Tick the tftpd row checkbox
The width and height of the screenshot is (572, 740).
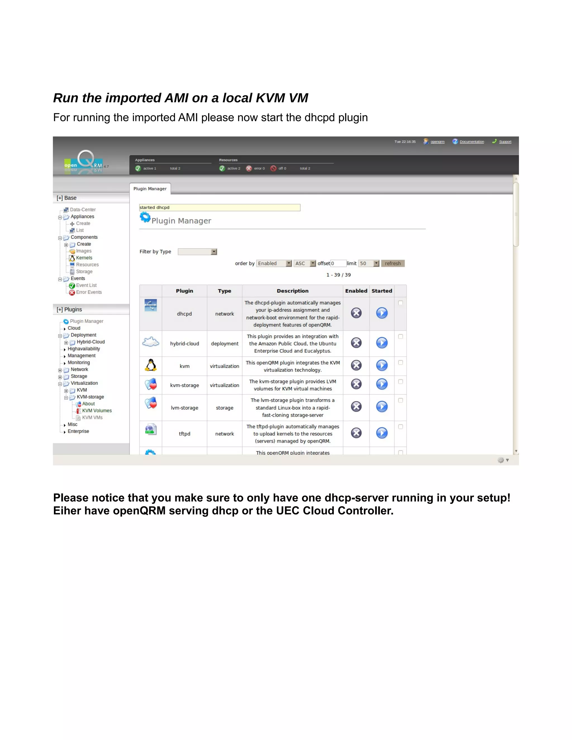400,427
